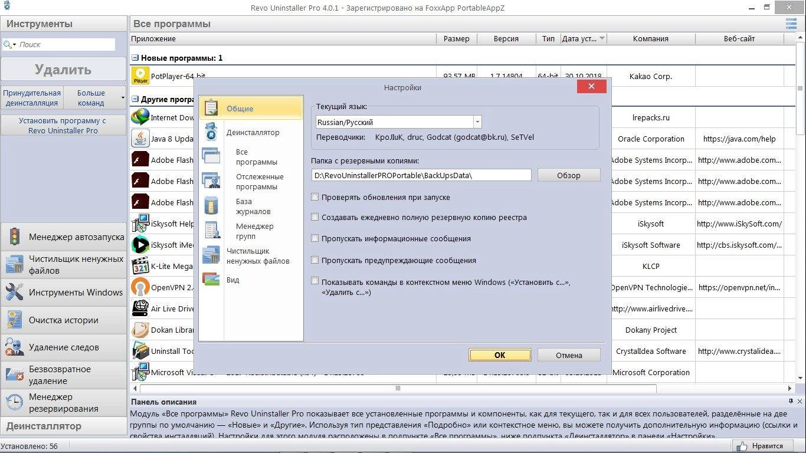This screenshot has height=453, width=806.
Task: Click the install date column sort arrow
Action: pos(602,38)
